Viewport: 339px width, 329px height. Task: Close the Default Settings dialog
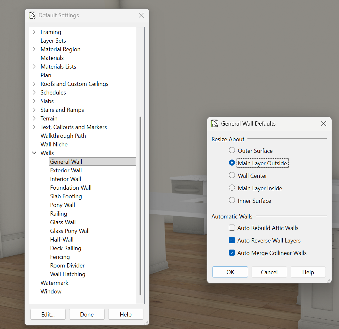[x=141, y=15]
